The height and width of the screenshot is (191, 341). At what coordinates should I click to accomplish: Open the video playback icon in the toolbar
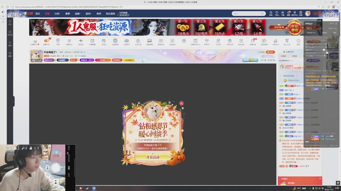click(264, 42)
